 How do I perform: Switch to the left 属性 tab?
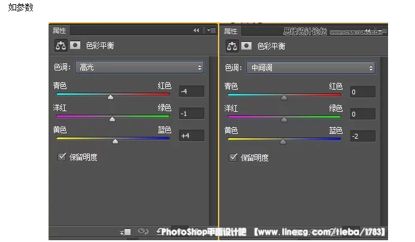[59, 30]
